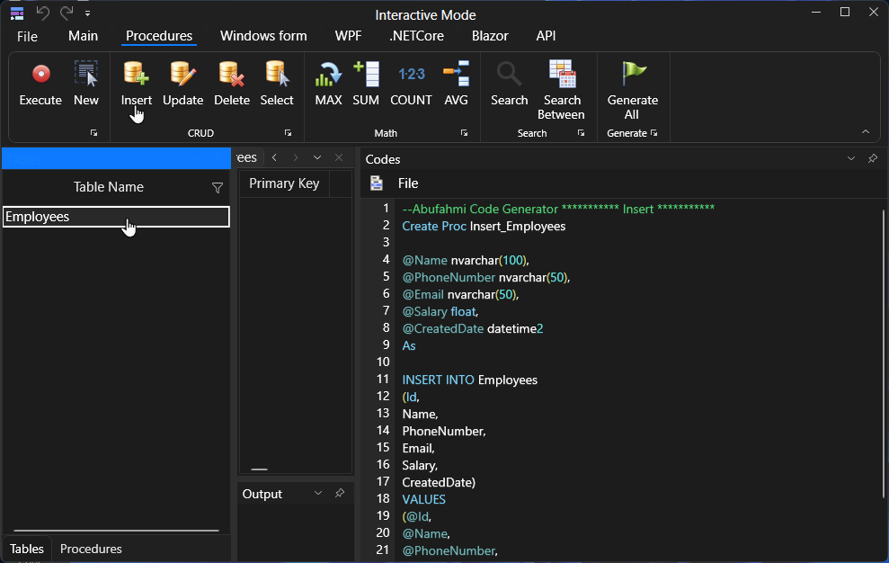This screenshot has height=563, width=889.
Task: Close the Employees document tab
Action: tap(339, 157)
